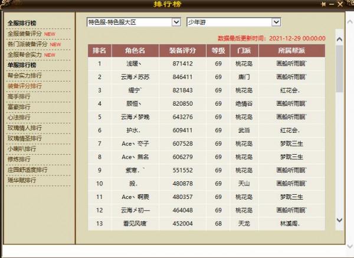View the 高手排行 ranking
This screenshot has height=258, width=354.
coord(18,96)
